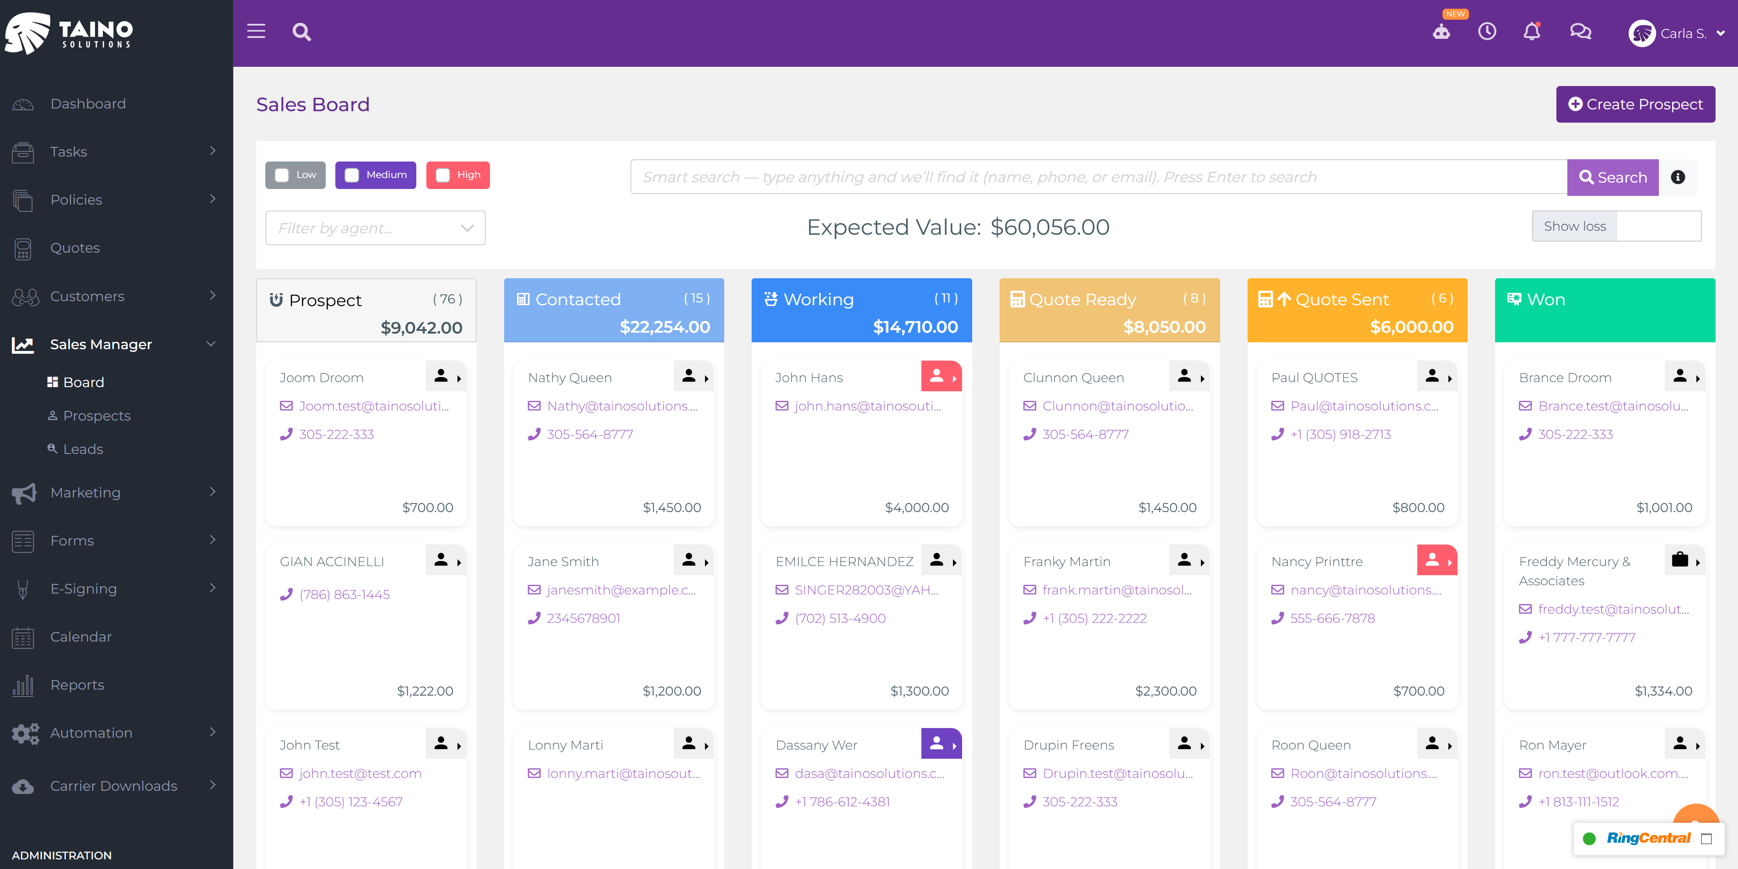Screen dimensions: 1738x869
Task: Open the AI robot assistant icon marked NEW
Action: click(x=1441, y=32)
